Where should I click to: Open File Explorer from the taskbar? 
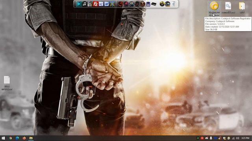31,138
